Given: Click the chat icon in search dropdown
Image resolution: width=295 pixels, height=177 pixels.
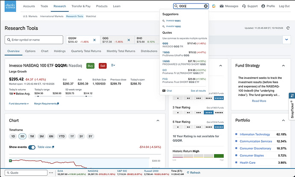Looking at the screenshot, I should click(164, 91).
